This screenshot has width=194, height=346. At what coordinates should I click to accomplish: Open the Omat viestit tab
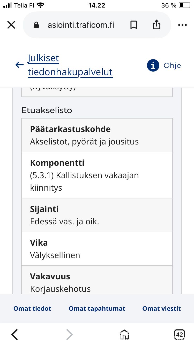162,309
